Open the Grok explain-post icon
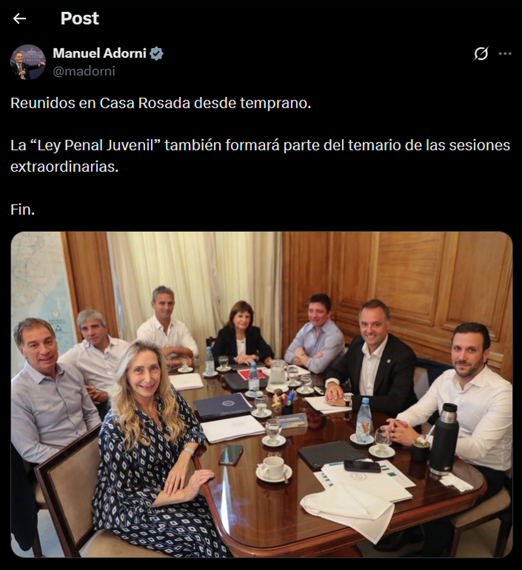 tap(481, 53)
